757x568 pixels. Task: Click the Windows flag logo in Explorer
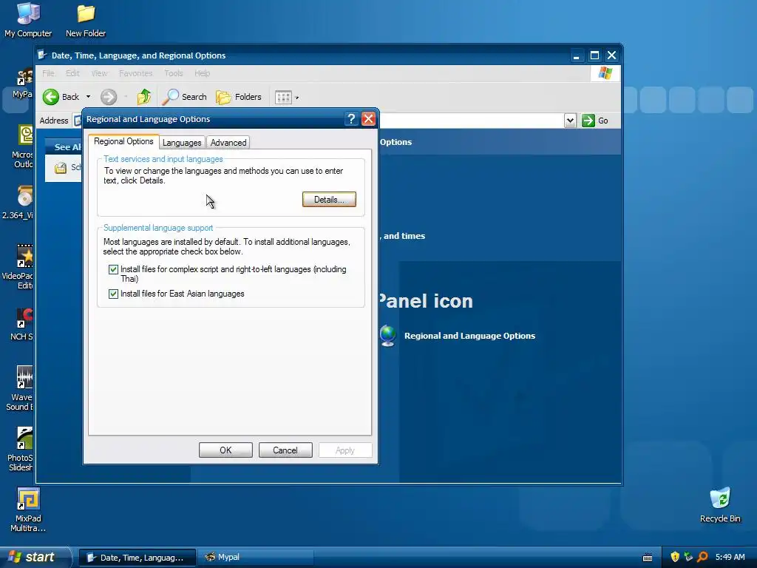click(605, 73)
